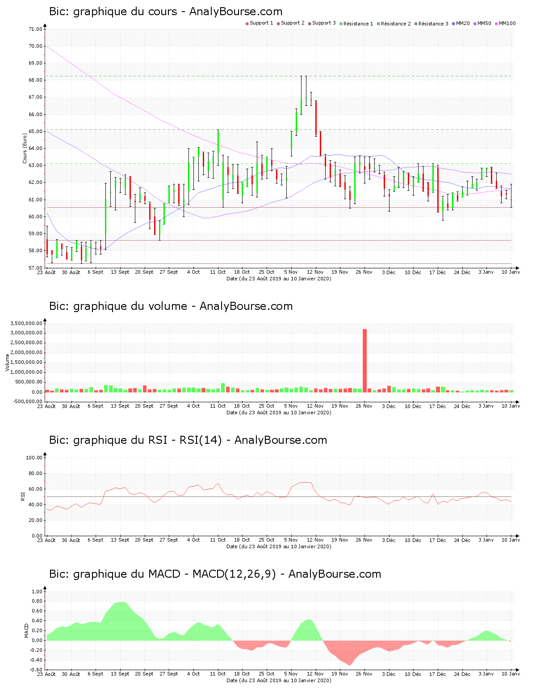Select the Résistance 1 legend label
536x692 pixels.
358,24
